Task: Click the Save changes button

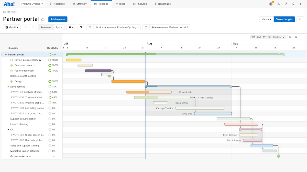Action: click(x=284, y=19)
